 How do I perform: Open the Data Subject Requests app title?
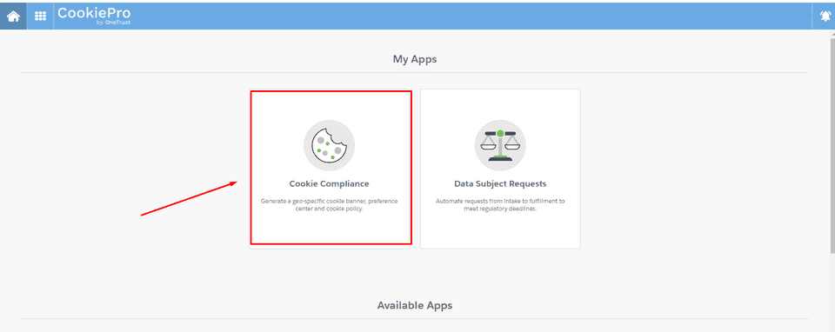(500, 184)
